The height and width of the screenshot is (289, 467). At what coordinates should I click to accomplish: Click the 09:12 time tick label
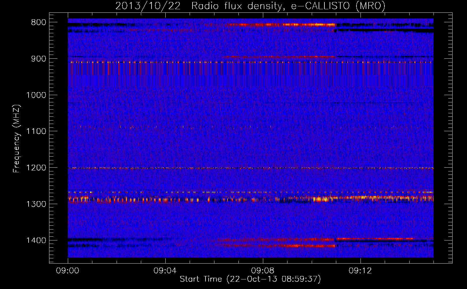pos(360,271)
